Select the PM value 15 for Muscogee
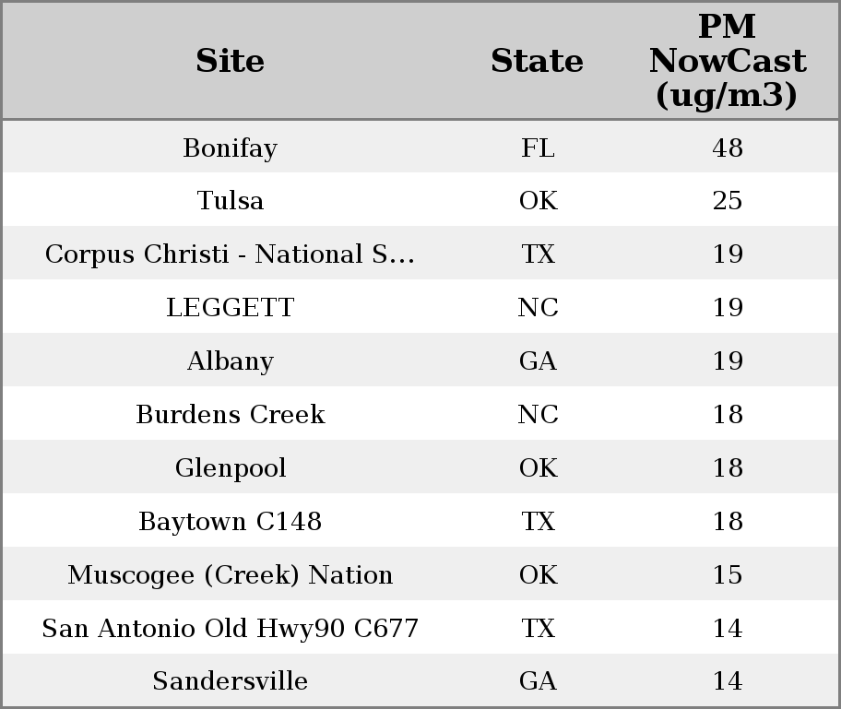 727,574
